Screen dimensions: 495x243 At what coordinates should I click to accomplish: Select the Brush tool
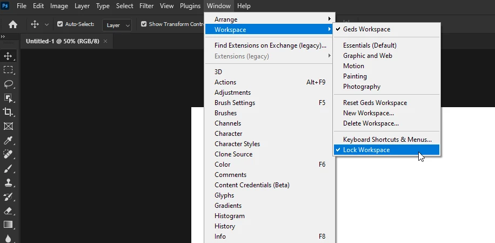pyautogui.click(x=8, y=168)
